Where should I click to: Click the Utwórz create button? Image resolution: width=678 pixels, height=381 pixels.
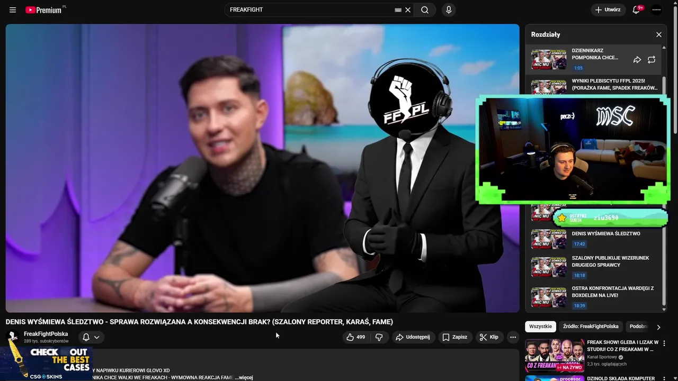click(x=608, y=10)
